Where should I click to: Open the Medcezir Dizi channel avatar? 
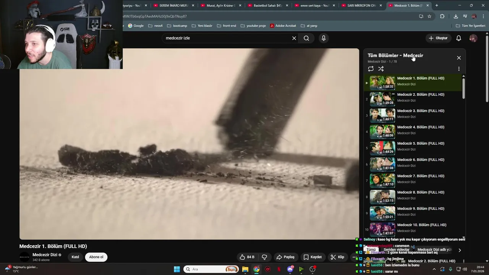[24, 257]
